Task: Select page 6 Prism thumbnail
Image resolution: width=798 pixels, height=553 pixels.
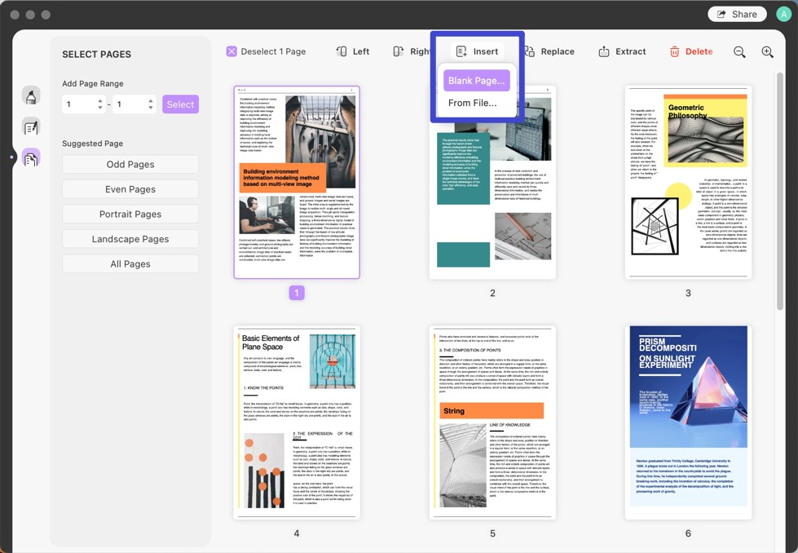Action: tap(688, 422)
